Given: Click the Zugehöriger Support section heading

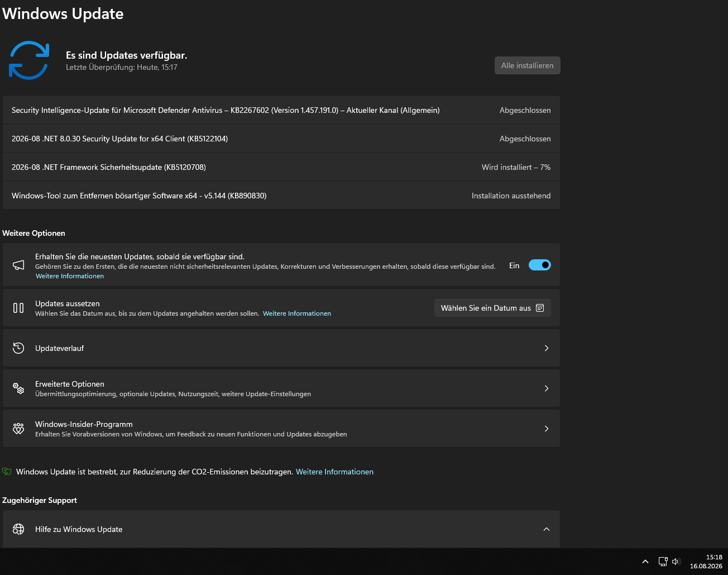Looking at the screenshot, I should (x=40, y=500).
